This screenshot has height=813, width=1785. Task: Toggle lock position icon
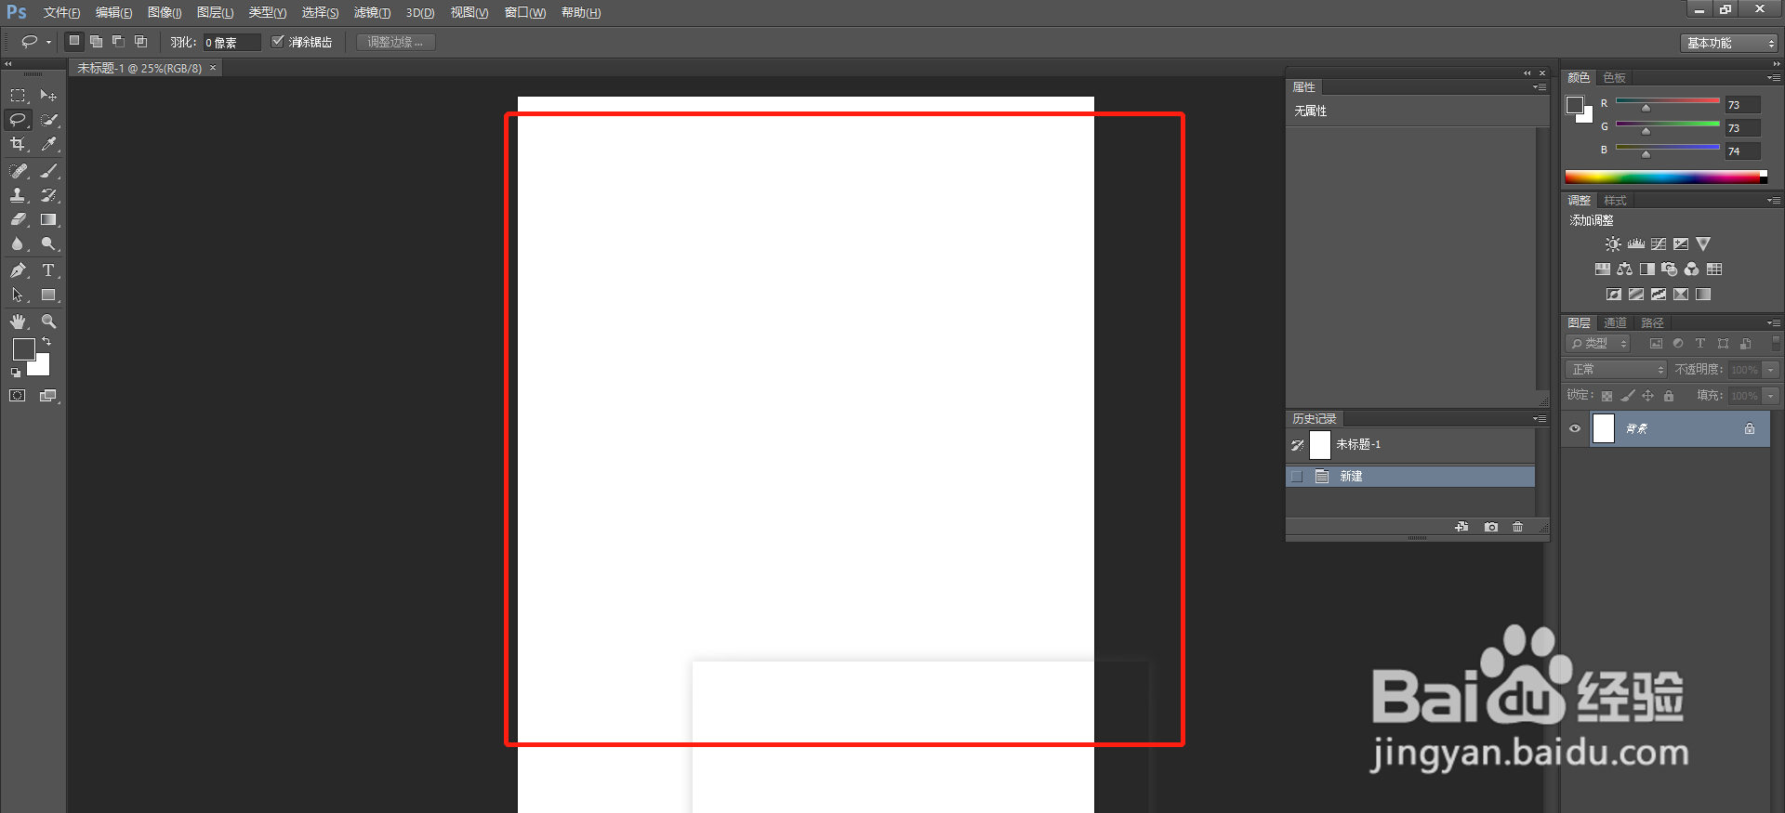point(1648,396)
